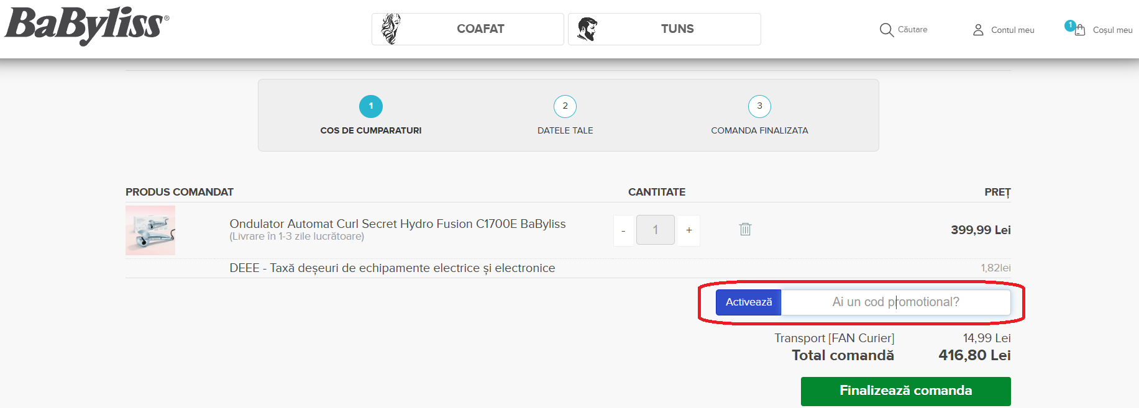Click the curler product thumbnail image
Viewport: 1139px width, 408px height.
click(150, 230)
